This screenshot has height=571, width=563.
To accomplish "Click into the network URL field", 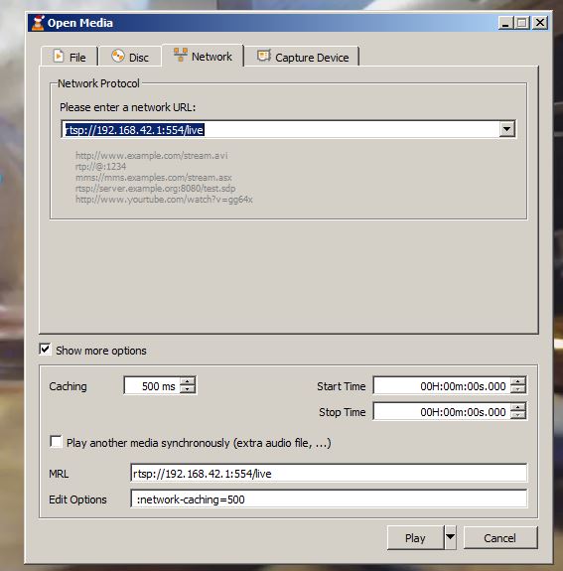I will [x=281, y=129].
